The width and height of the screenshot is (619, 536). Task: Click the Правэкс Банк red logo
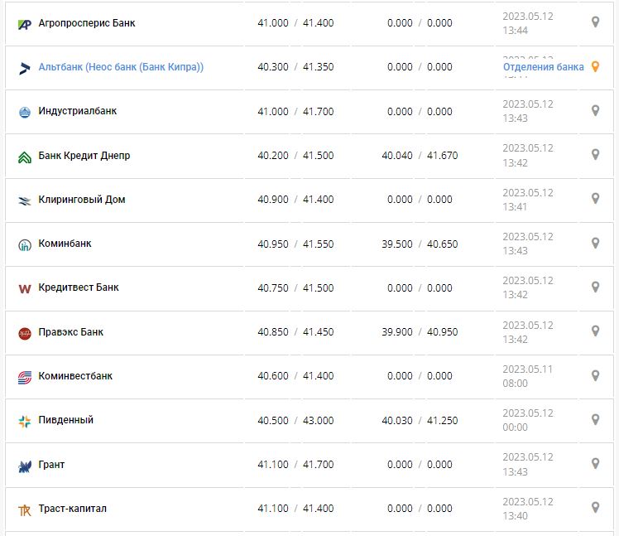(x=25, y=333)
